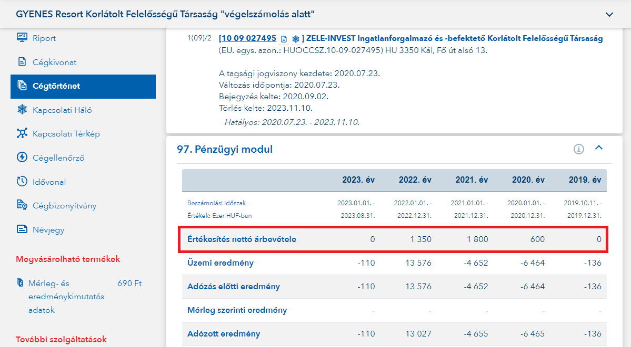Click the 2022. év column header
Image resolution: width=631 pixels, height=347 pixels.
click(415, 180)
